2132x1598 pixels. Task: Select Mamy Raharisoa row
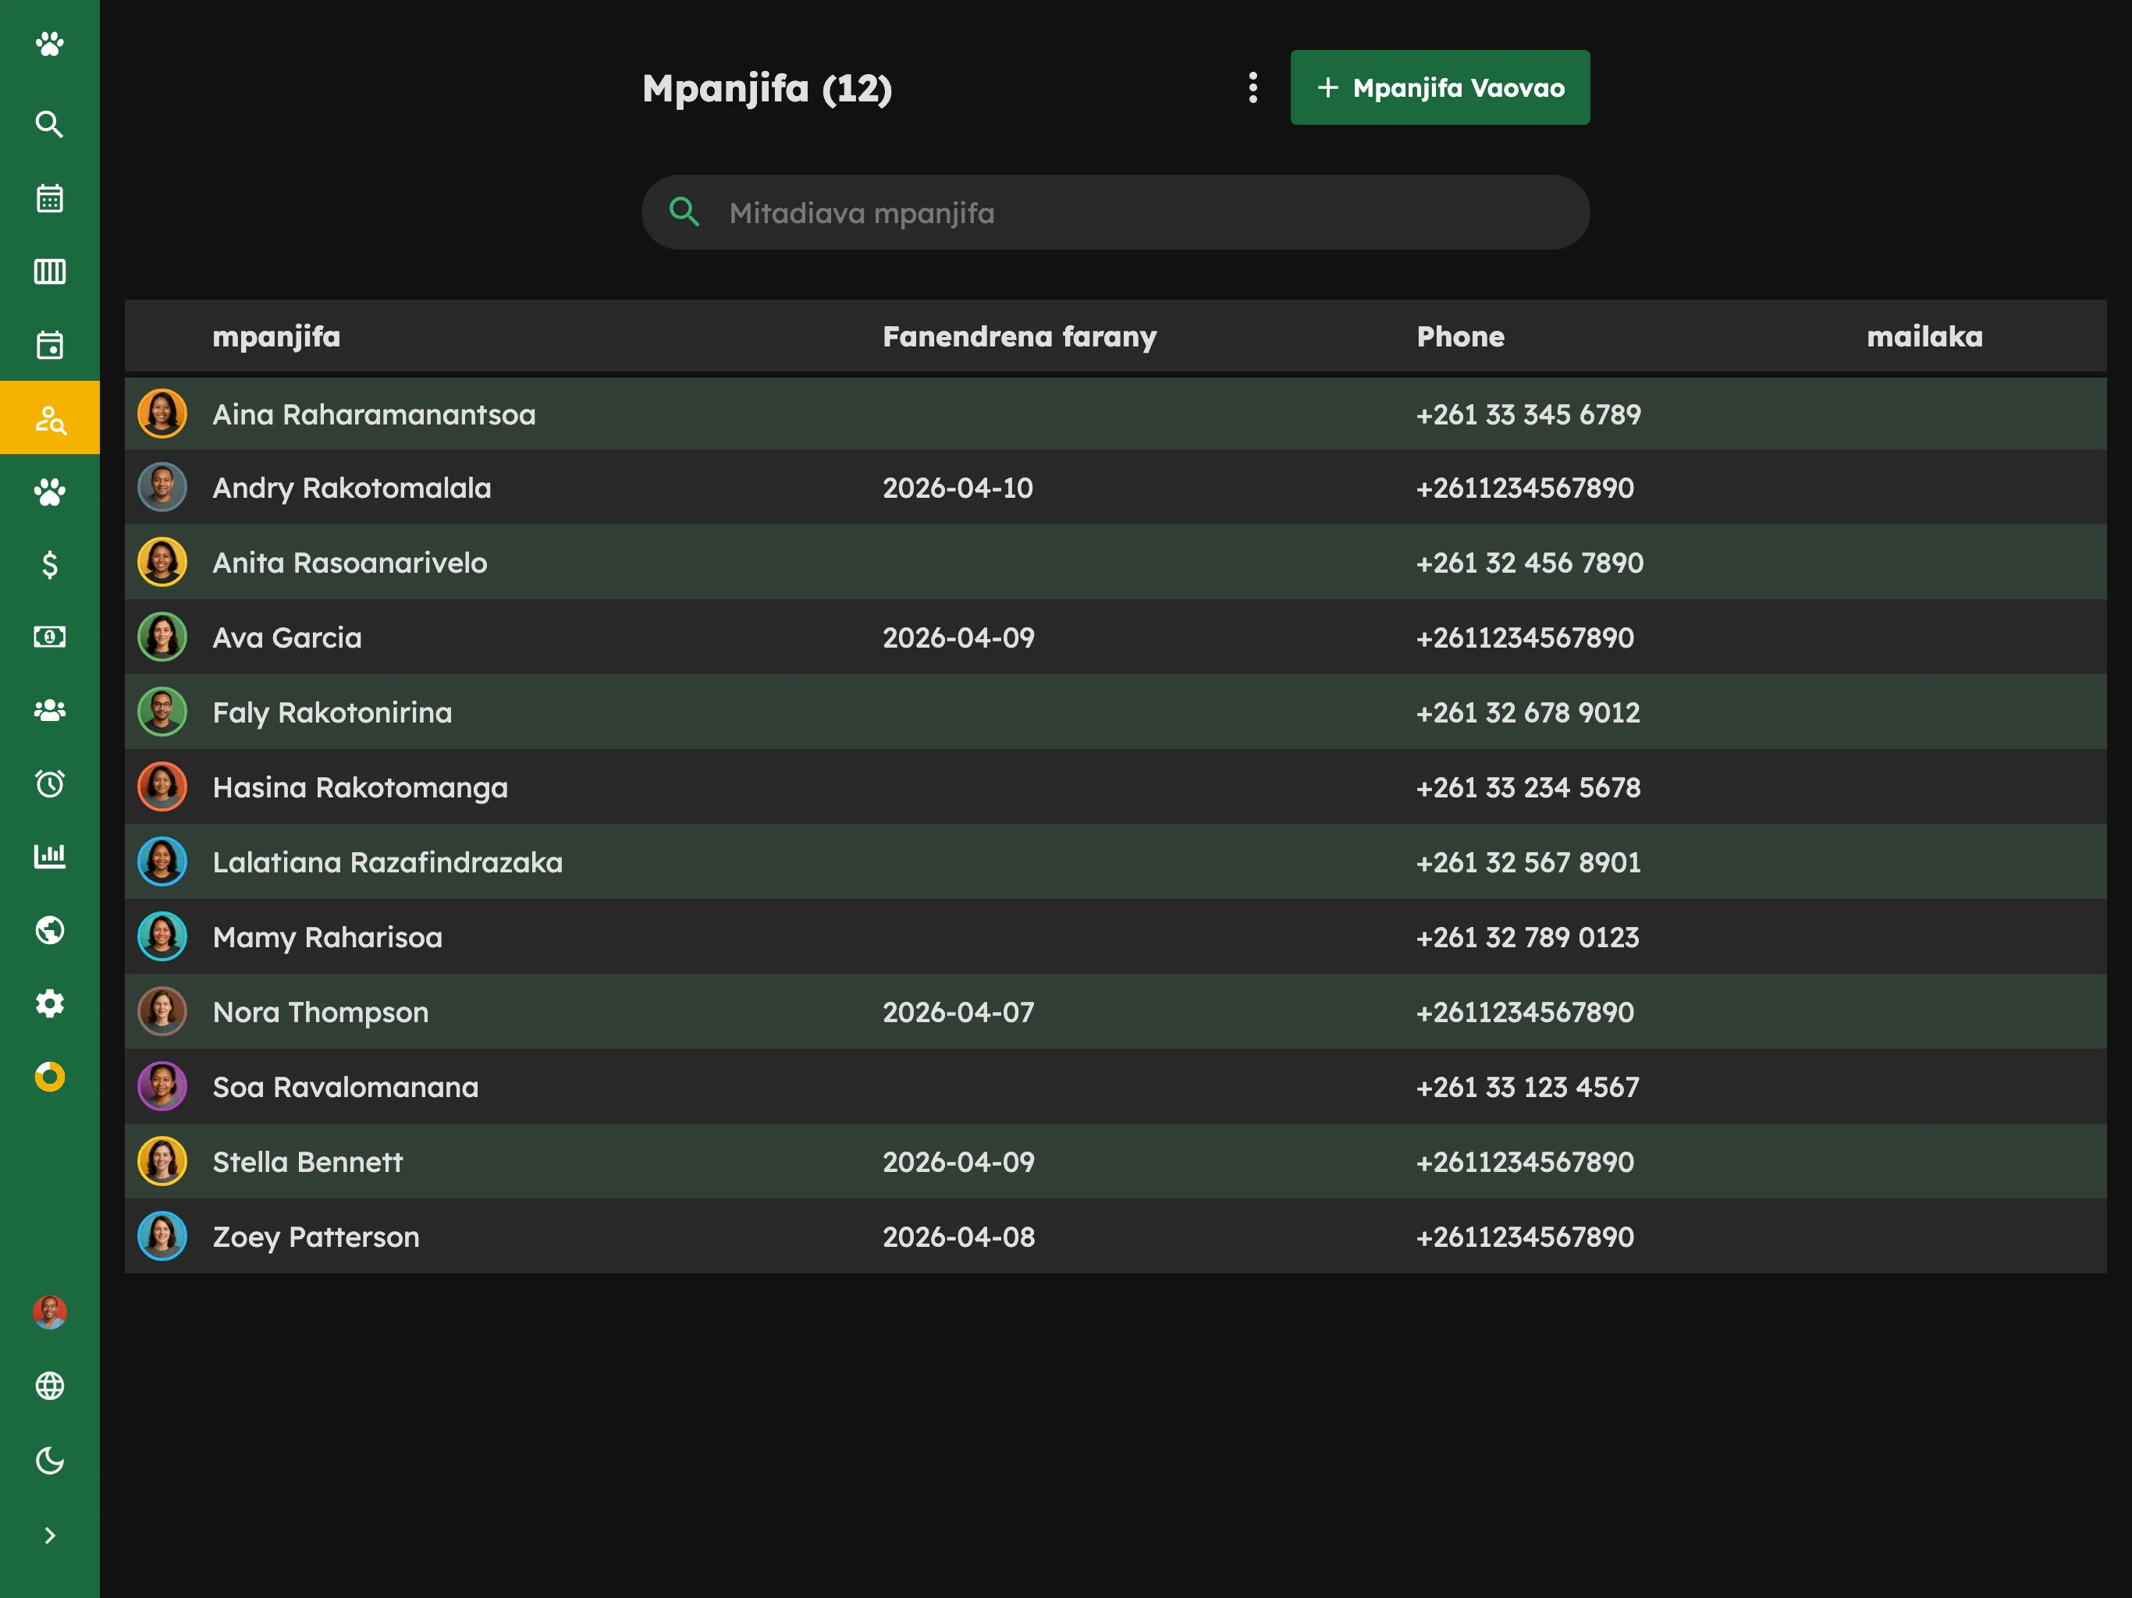[x=1115, y=938]
